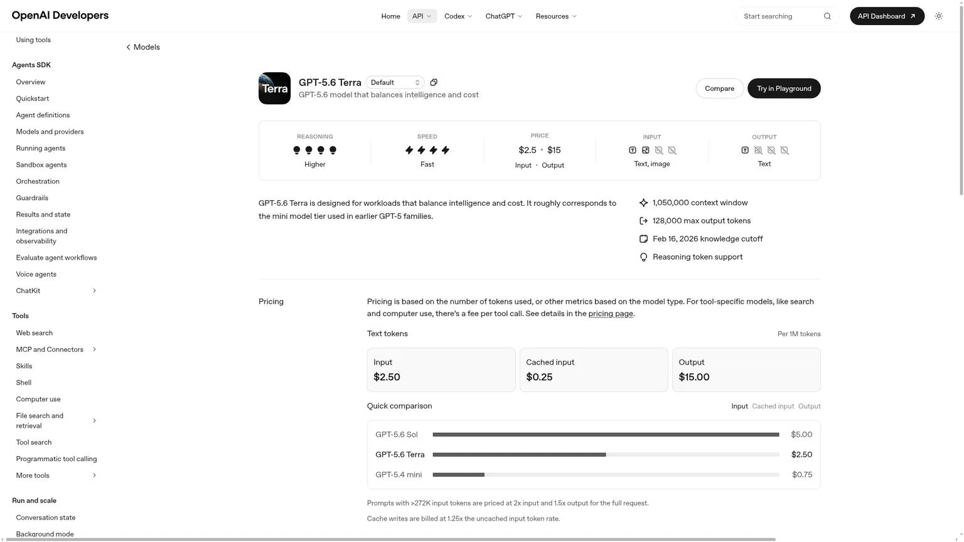Go to the Home nav item
Screen dimensions: 964x542
(x=390, y=16)
